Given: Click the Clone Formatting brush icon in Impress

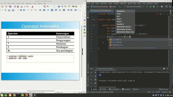Looking at the screenshot, I should 32,6.
